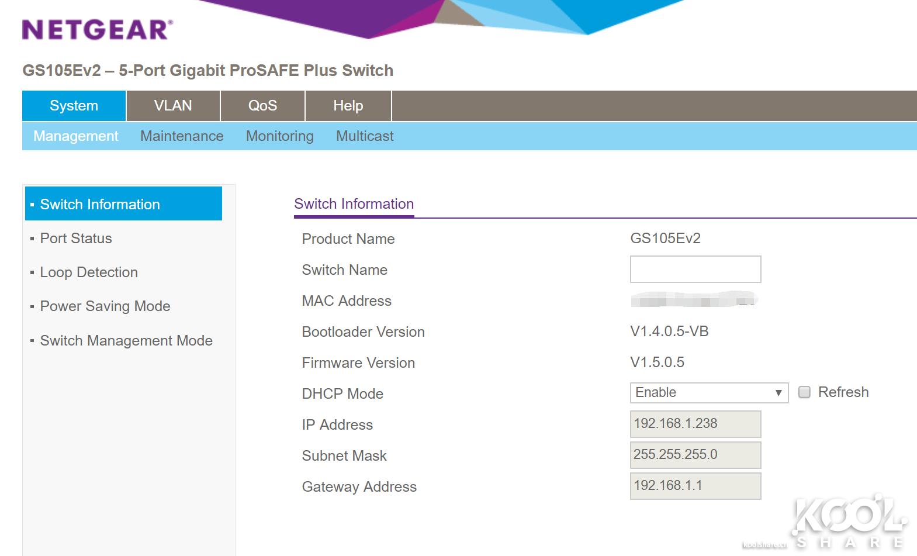Open the Monitoring submenu
The height and width of the screenshot is (556, 917).
[x=279, y=136]
